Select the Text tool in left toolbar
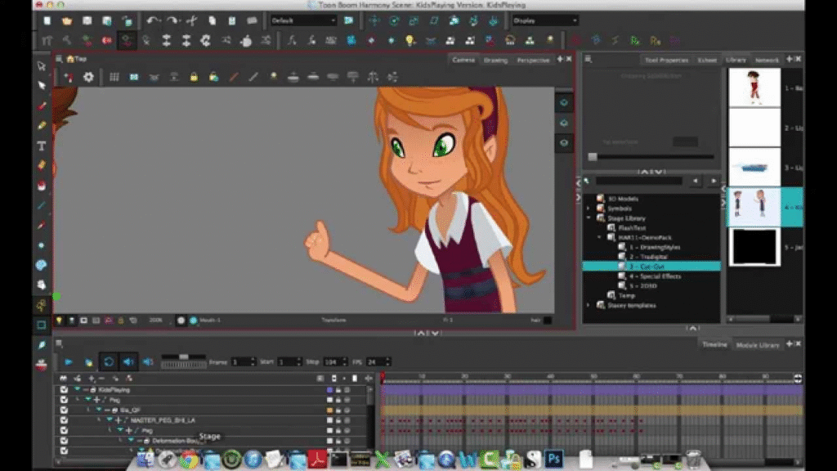Image resolution: width=837 pixels, height=471 pixels. [42, 146]
